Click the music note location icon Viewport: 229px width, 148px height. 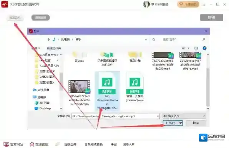pos(54,39)
